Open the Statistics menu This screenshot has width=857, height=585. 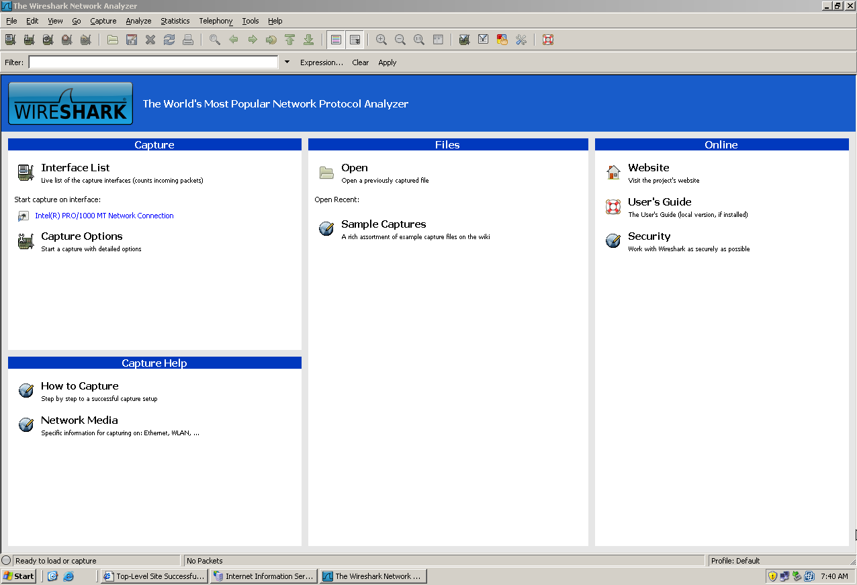(x=175, y=21)
